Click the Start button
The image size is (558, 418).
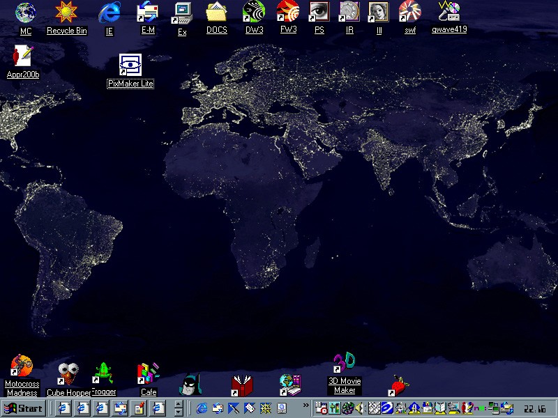click(24, 408)
